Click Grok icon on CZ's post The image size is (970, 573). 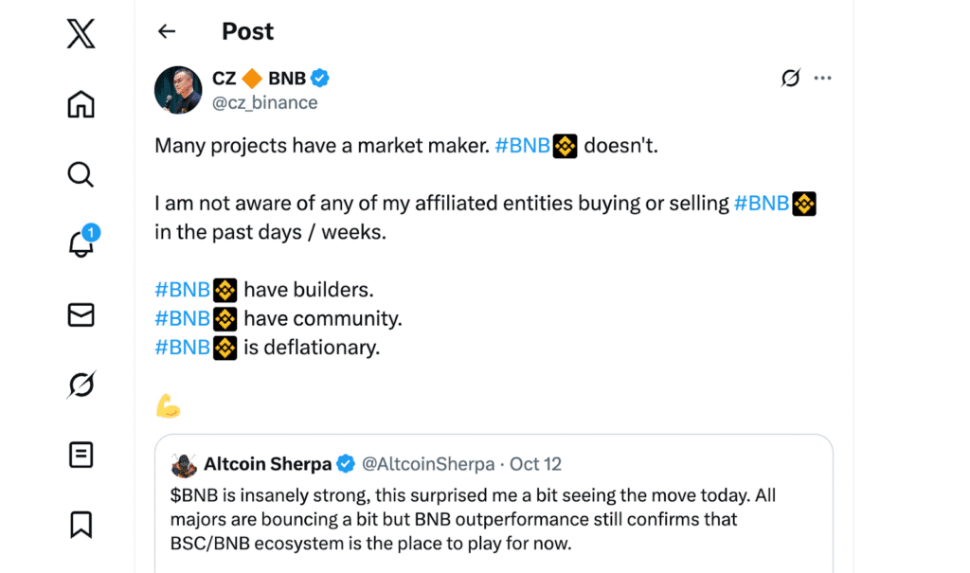pos(790,78)
